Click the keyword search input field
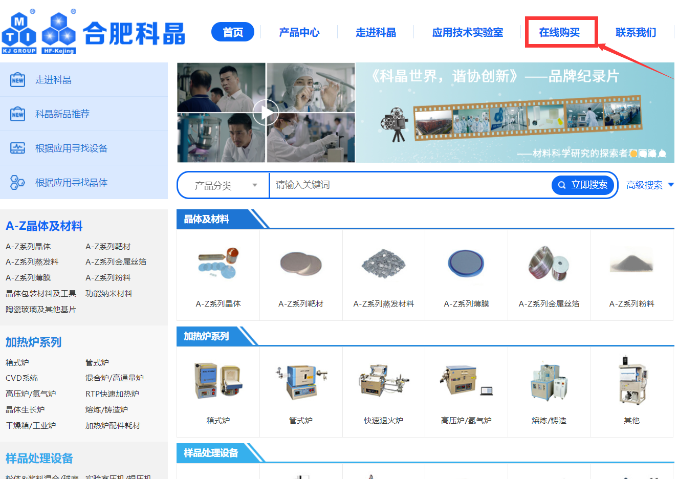The image size is (678, 479). [x=409, y=185]
